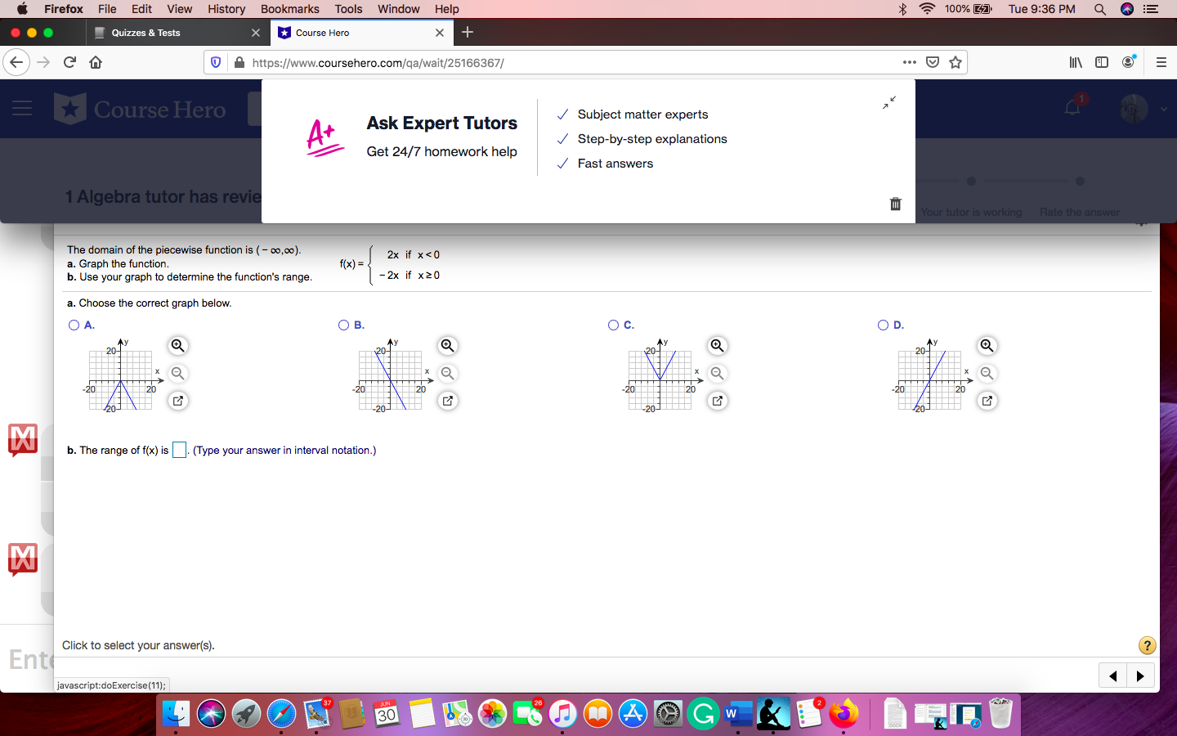
Task: Close the Quizzes & Tests tab
Action: pos(256,33)
